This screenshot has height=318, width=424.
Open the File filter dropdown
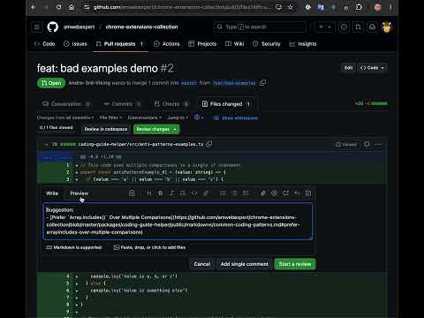[110, 117]
